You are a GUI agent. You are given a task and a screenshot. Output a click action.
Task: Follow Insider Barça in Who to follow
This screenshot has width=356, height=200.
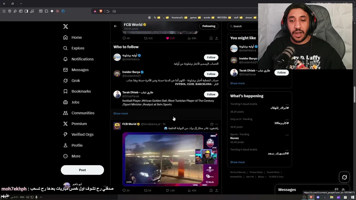(x=211, y=74)
